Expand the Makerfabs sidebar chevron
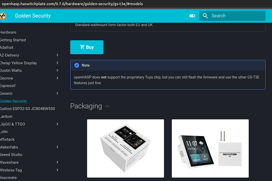 (58, 147)
